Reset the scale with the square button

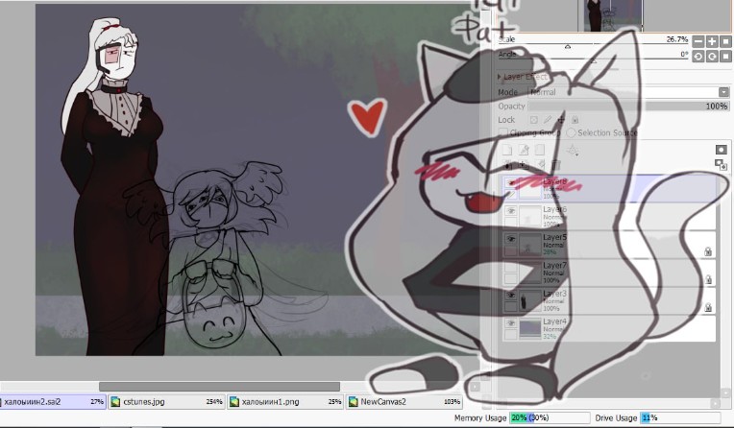coord(725,41)
